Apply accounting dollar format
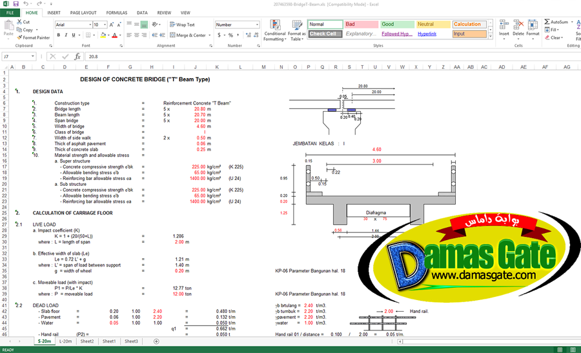The width and height of the screenshot is (581, 353). [219, 35]
